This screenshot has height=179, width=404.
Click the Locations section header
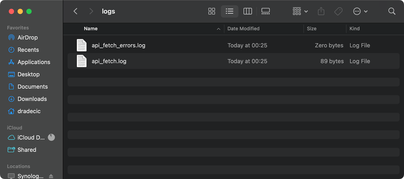tap(19, 166)
